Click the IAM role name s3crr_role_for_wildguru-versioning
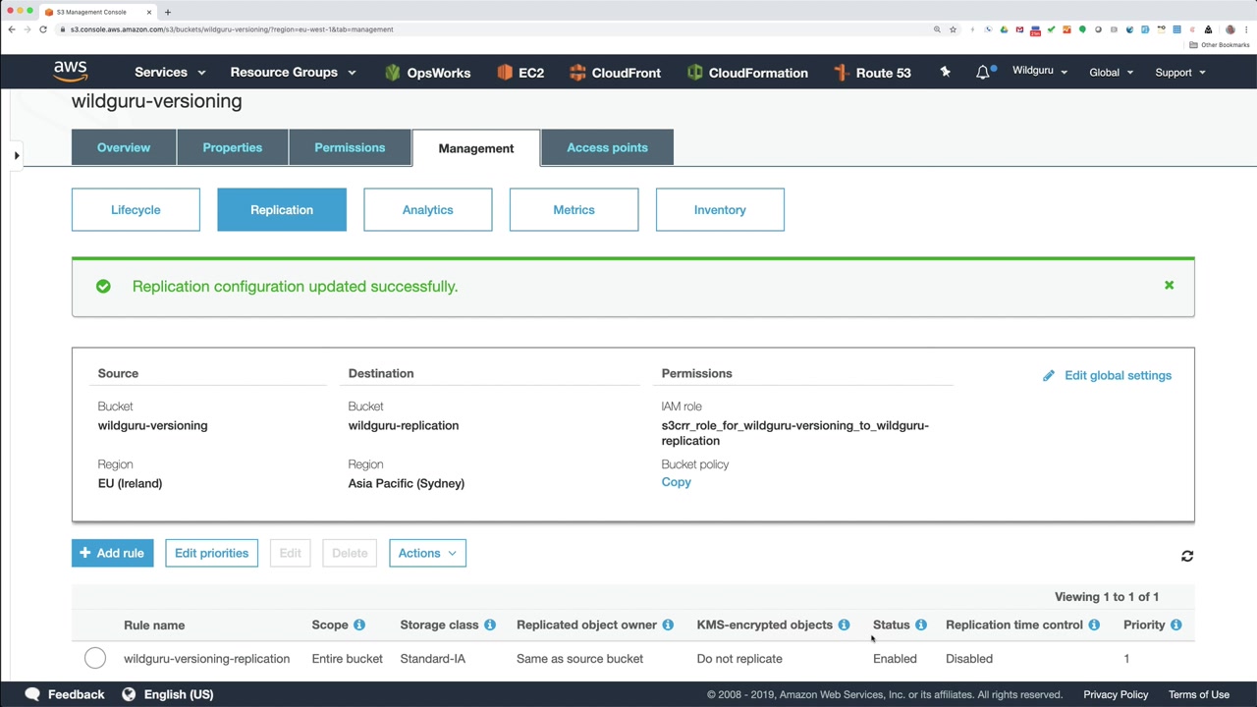Viewport: 1257px width, 707px height. [795, 433]
